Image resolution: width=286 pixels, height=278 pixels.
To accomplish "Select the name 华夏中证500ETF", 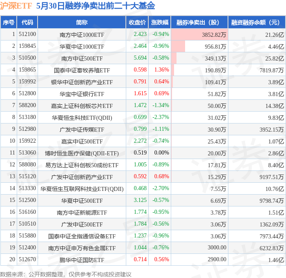I will point(82,201).
